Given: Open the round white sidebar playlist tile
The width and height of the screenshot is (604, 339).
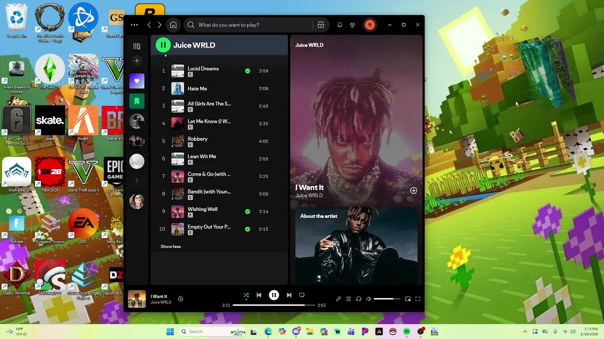Looking at the screenshot, I should [137, 161].
